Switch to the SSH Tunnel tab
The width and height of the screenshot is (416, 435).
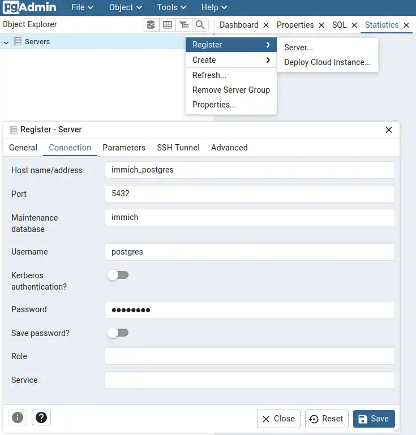(178, 148)
